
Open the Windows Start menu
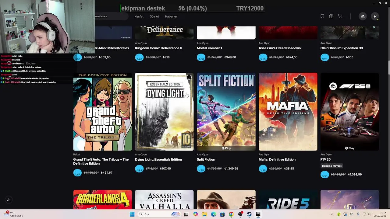[x=132, y=214]
